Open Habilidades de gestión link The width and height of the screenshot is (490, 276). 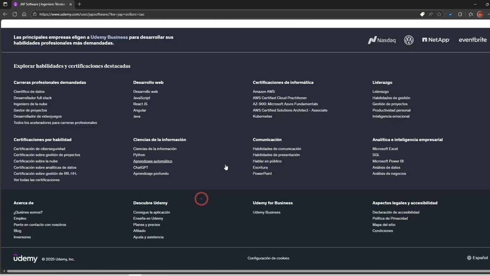point(391,98)
